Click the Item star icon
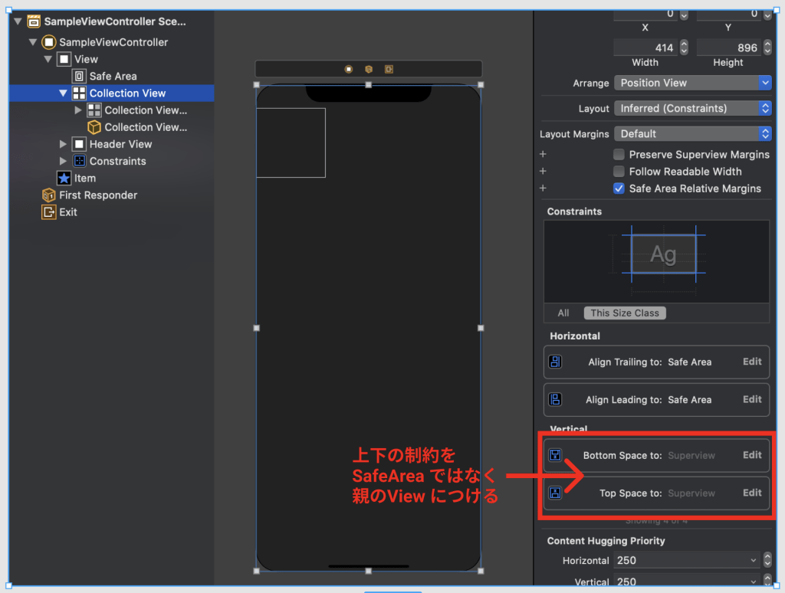 64,178
